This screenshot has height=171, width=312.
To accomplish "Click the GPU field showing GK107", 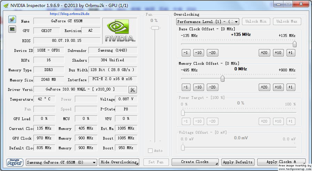I will 47,31.
